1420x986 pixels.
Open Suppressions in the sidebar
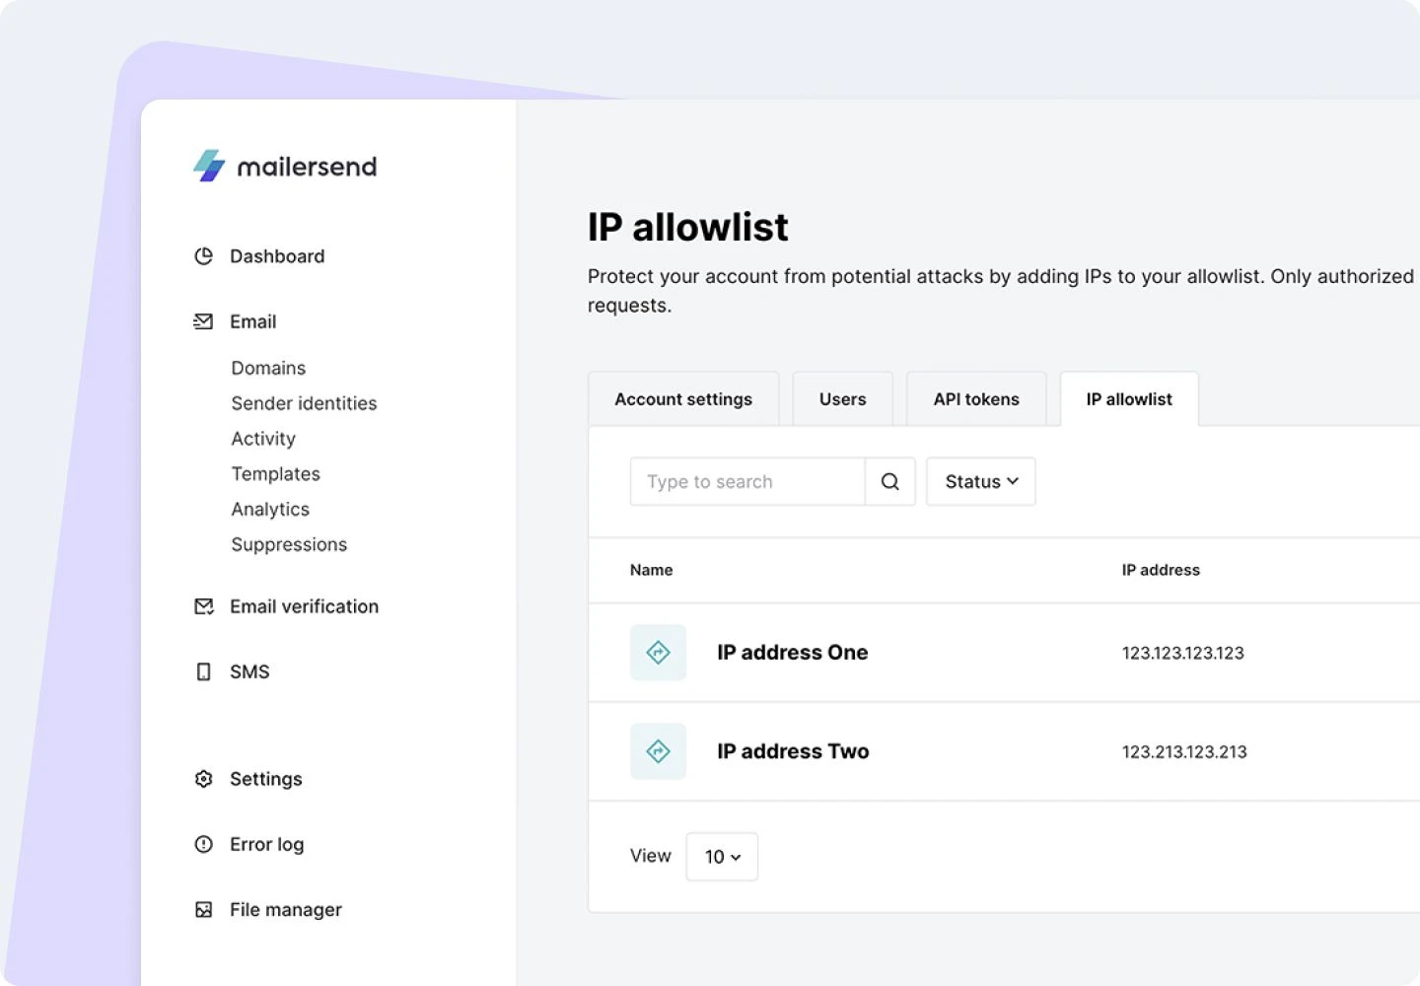289,544
